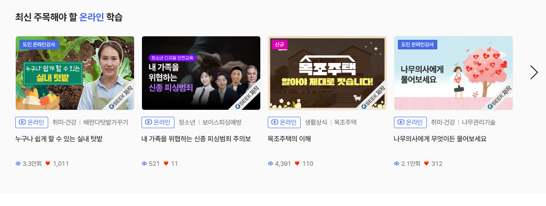Click the eye view icon next to 4,391
Image resolution: width=546 pixels, height=206 pixels.
(270, 164)
